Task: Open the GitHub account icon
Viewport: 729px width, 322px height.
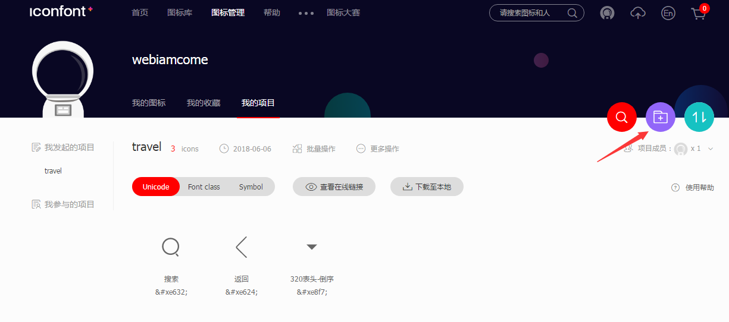Action: coord(607,13)
